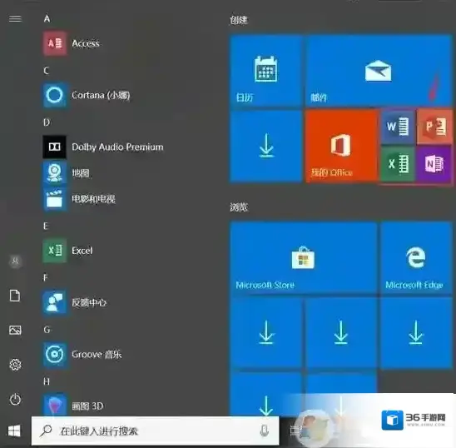Image resolution: width=456 pixels, height=448 pixels.
Task: Open the 邮件 (Mail) tile
Action: [x=379, y=71]
